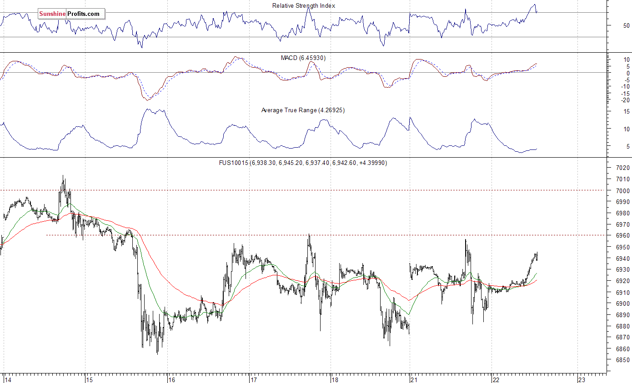Click date label 21 on time axis
632x383 pixels.
click(413, 379)
